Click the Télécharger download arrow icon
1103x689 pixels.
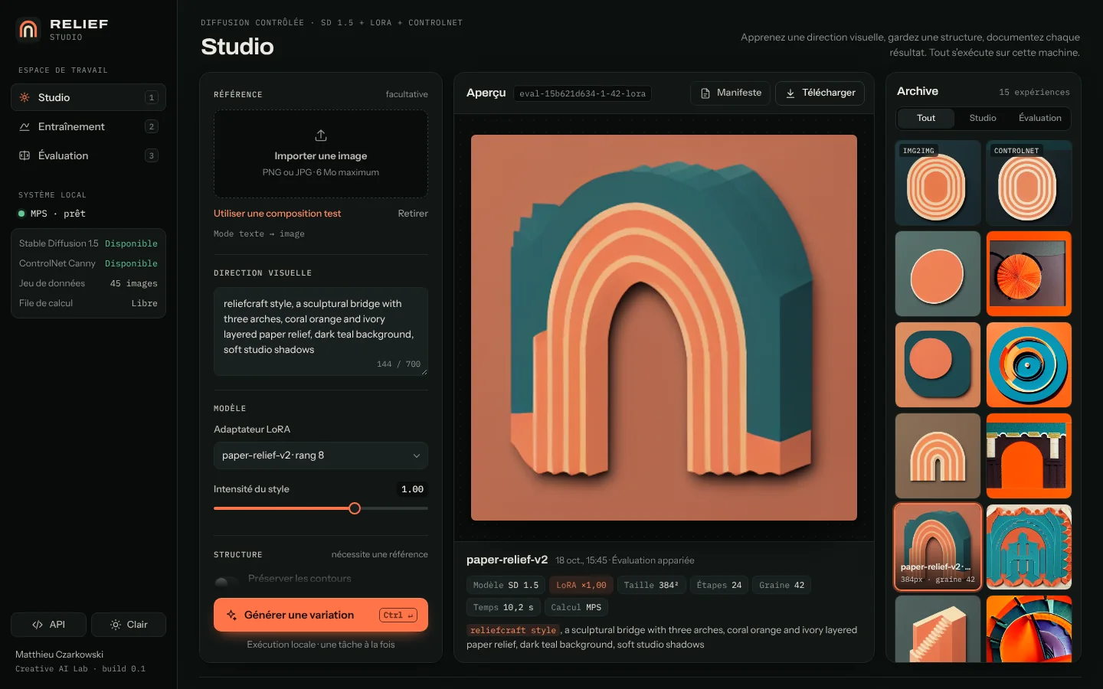790,93
